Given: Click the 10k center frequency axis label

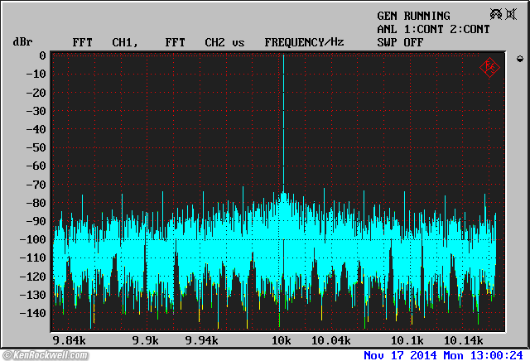Looking at the screenshot, I should pyautogui.click(x=282, y=340).
